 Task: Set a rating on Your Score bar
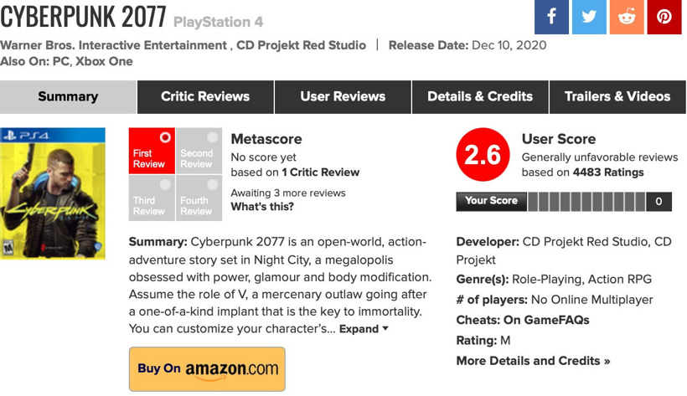586,201
